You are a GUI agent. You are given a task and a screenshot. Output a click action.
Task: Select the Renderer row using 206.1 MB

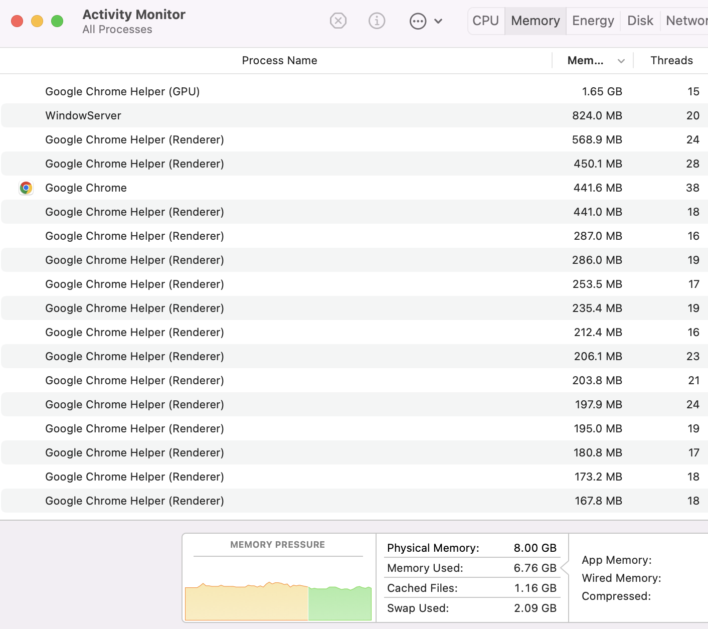tap(354, 356)
